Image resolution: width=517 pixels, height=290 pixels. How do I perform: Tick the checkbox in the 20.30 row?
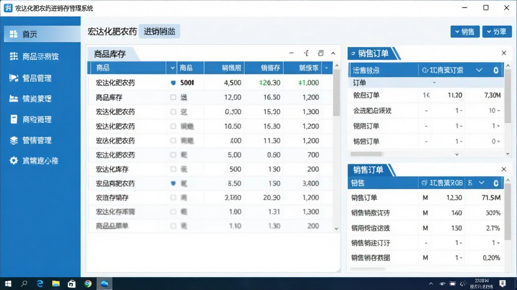(173, 197)
